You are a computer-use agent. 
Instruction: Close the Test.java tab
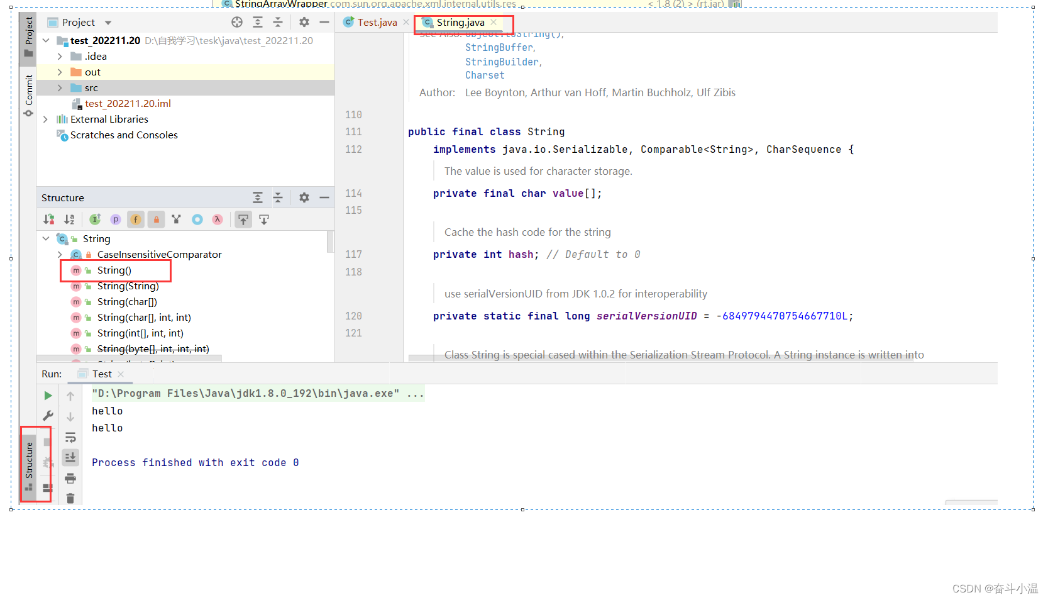tap(406, 22)
